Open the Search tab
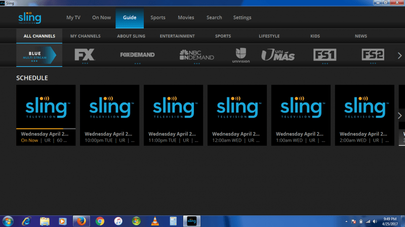The width and height of the screenshot is (405, 227). click(214, 18)
